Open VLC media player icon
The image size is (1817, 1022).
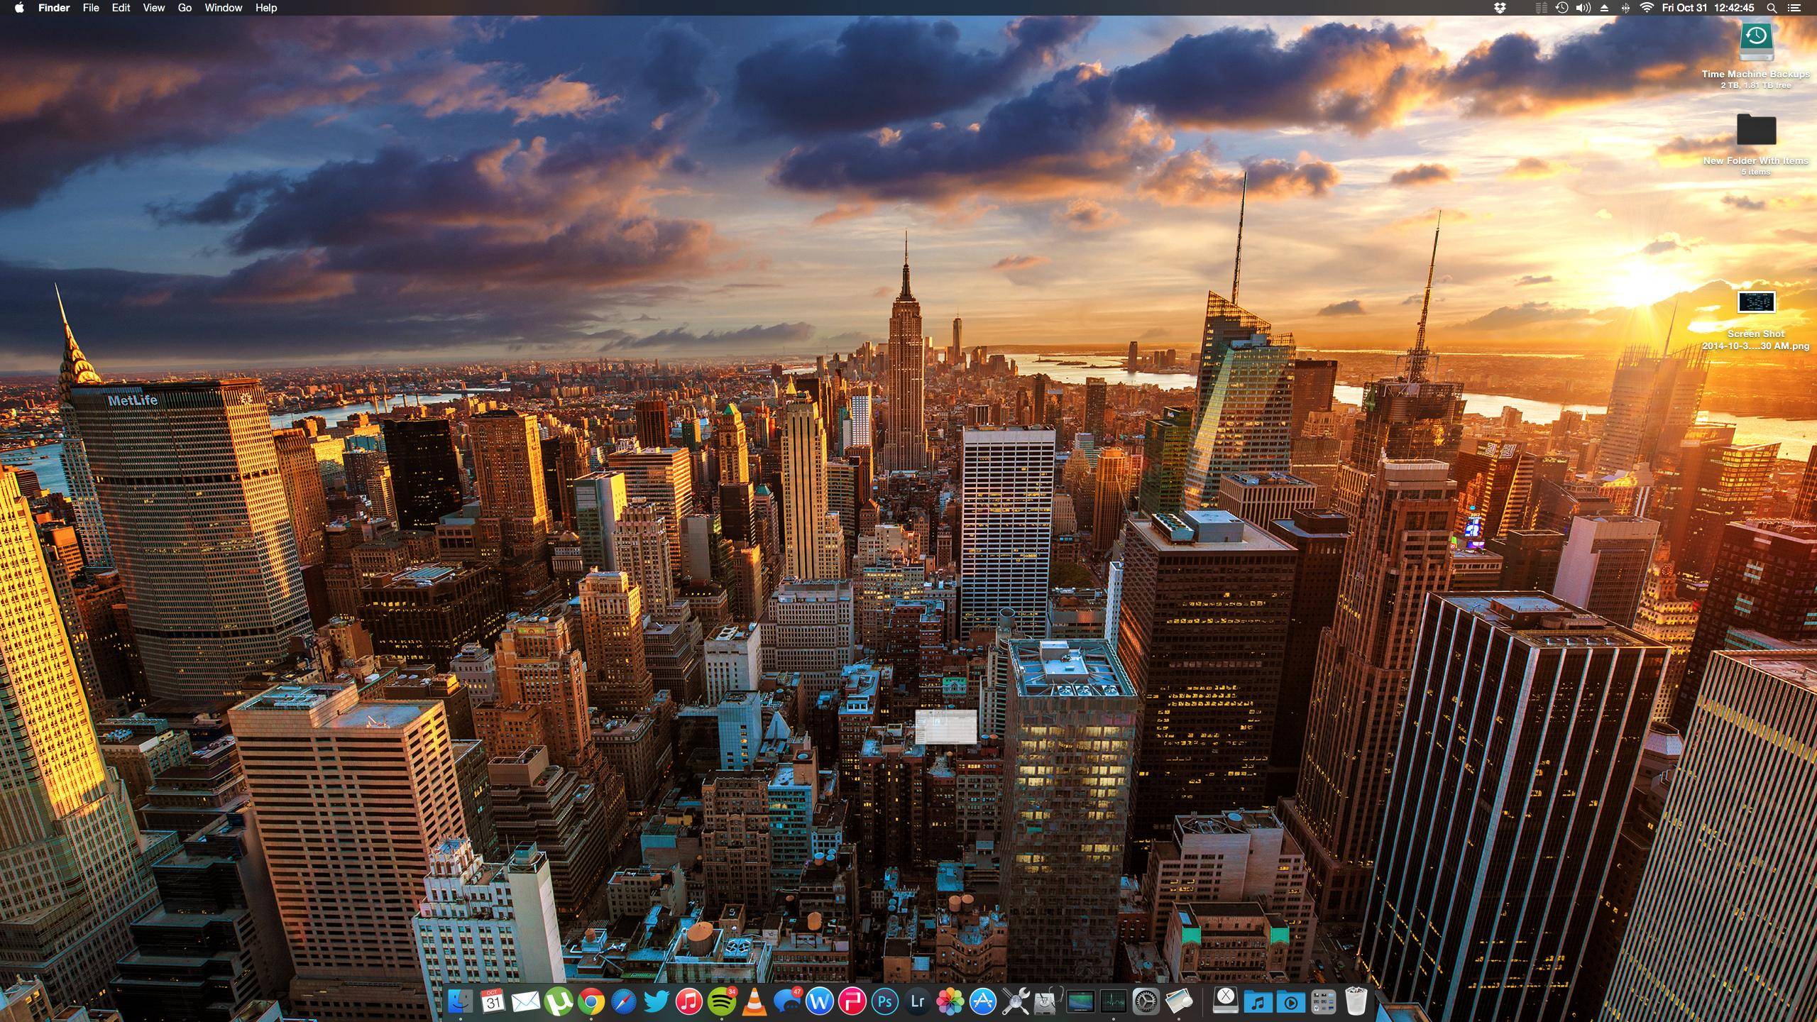tap(754, 1001)
